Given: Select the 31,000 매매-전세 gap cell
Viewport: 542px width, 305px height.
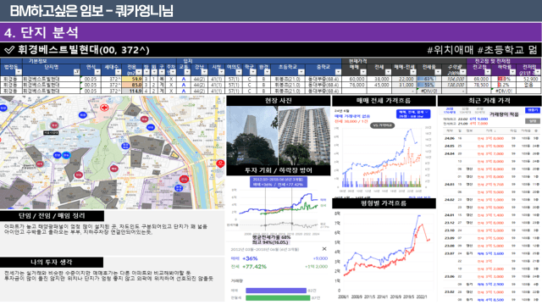Looking at the screenshot, I should pyautogui.click(x=404, y=85).
